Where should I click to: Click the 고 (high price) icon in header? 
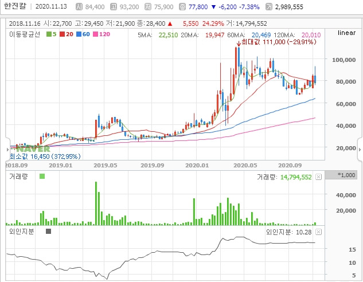pos(114,7)
